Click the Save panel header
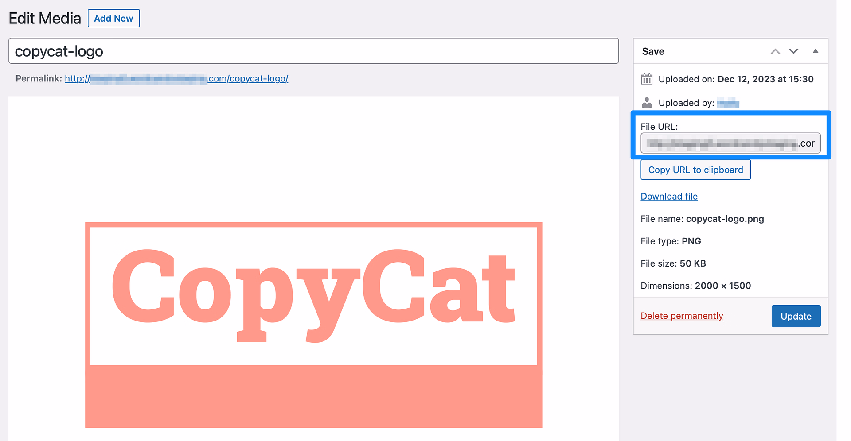 coord(653,51)
